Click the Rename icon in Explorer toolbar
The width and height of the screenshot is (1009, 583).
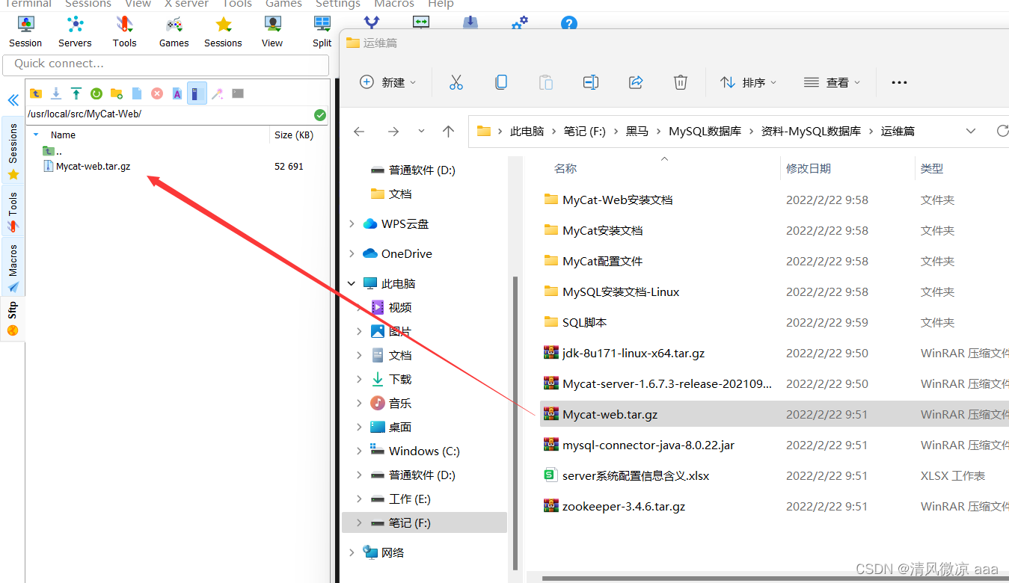[591, 82]
